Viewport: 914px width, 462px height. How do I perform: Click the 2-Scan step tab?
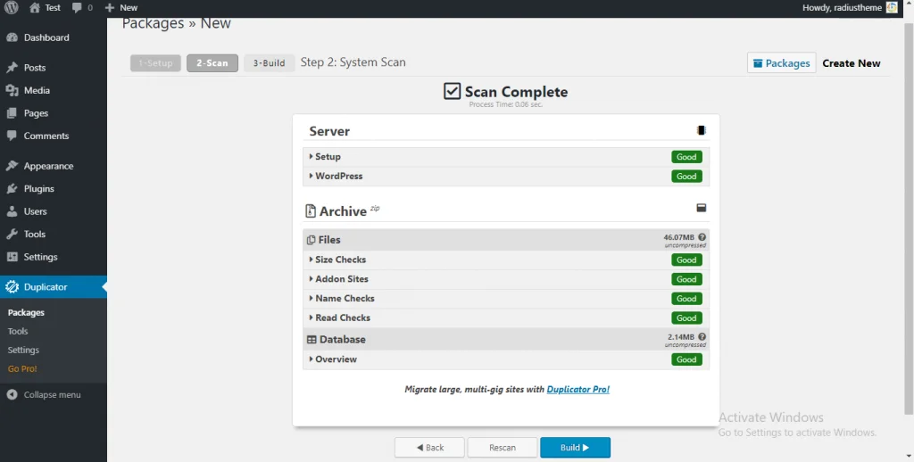point(212,63)
